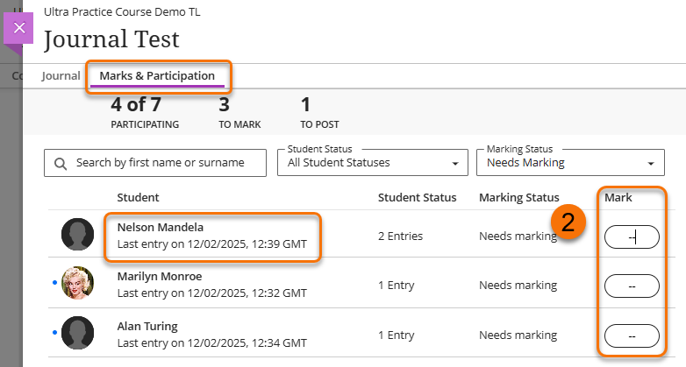
Task: Click the search magnifier icon
Action: [61, 163]
